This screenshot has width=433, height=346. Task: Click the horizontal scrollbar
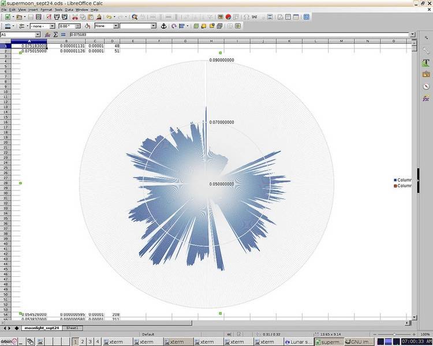pyautogui.click(x=206, y=323)
